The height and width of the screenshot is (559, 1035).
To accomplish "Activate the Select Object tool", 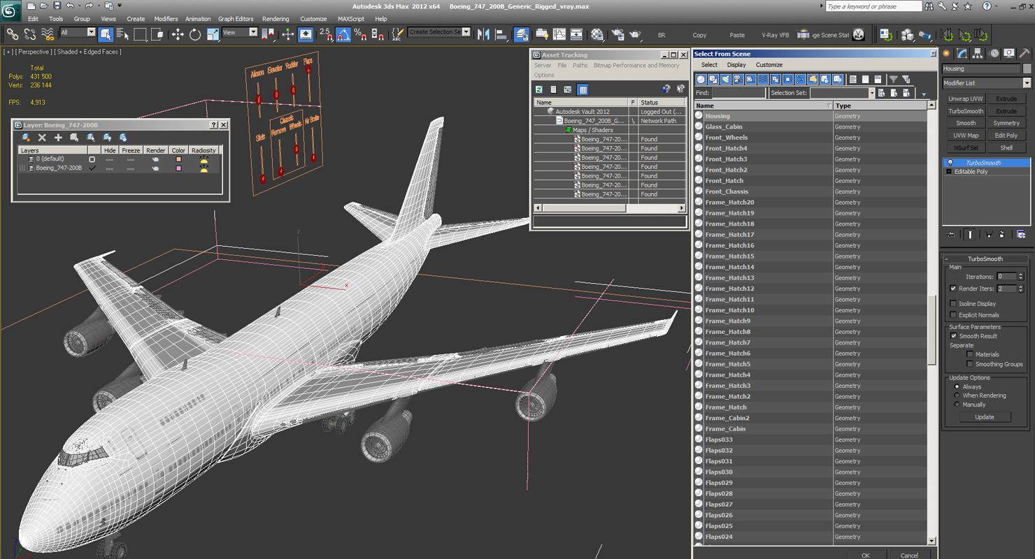I will [106, 34].
